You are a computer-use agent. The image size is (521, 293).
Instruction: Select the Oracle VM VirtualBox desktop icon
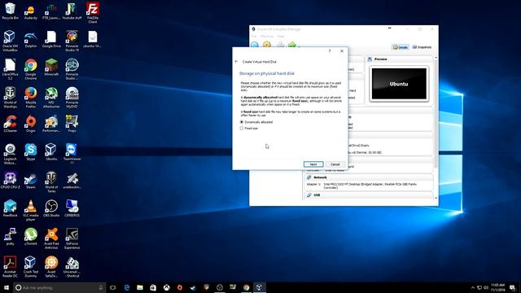10,41
